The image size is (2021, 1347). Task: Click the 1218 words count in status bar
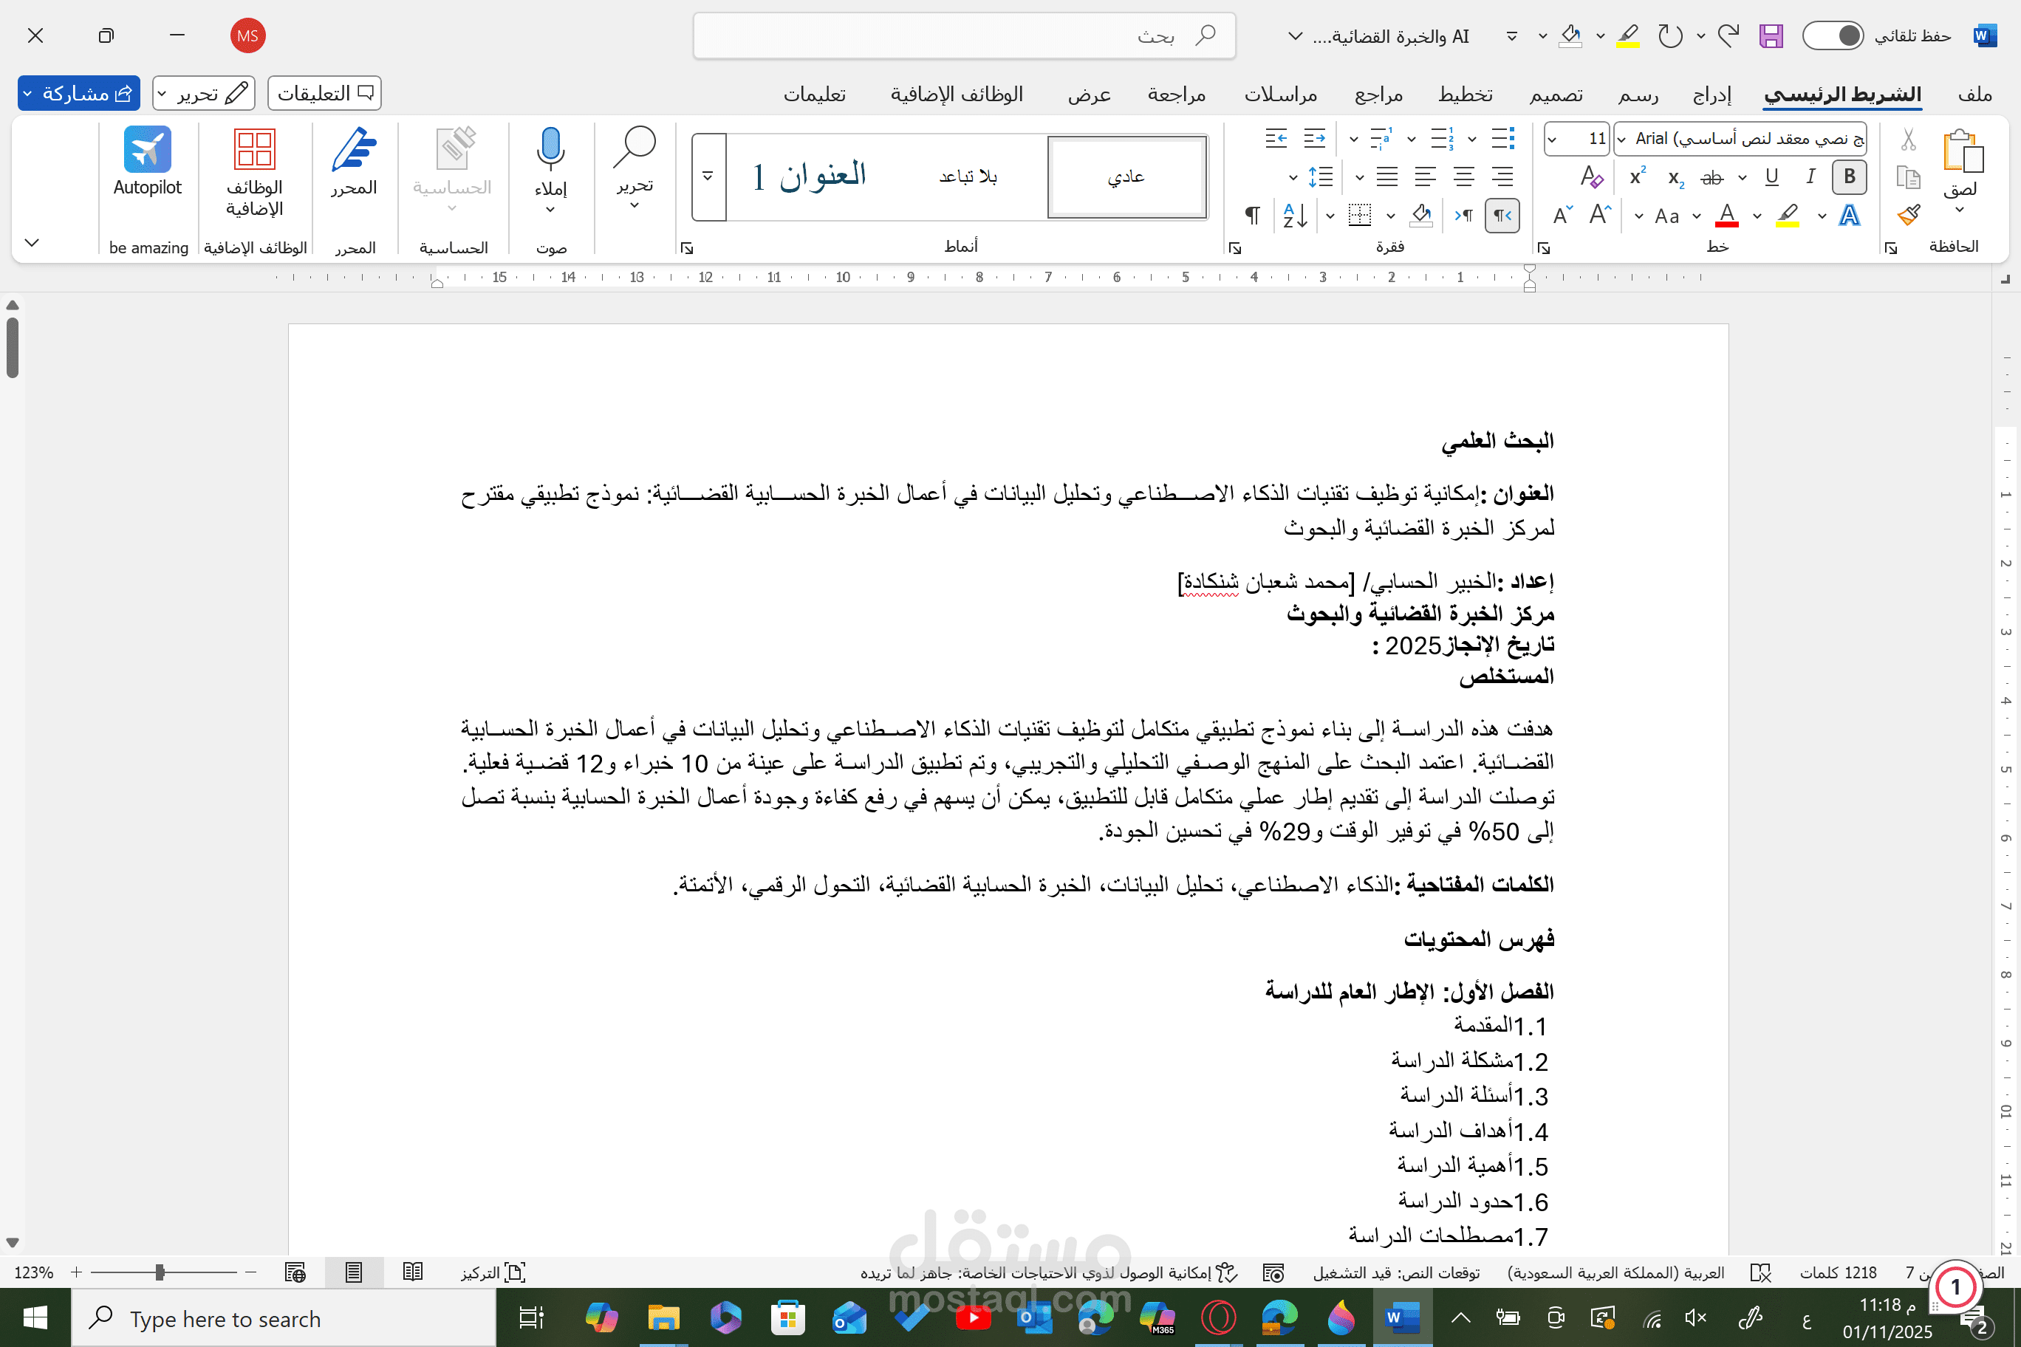(1838, 1272)
